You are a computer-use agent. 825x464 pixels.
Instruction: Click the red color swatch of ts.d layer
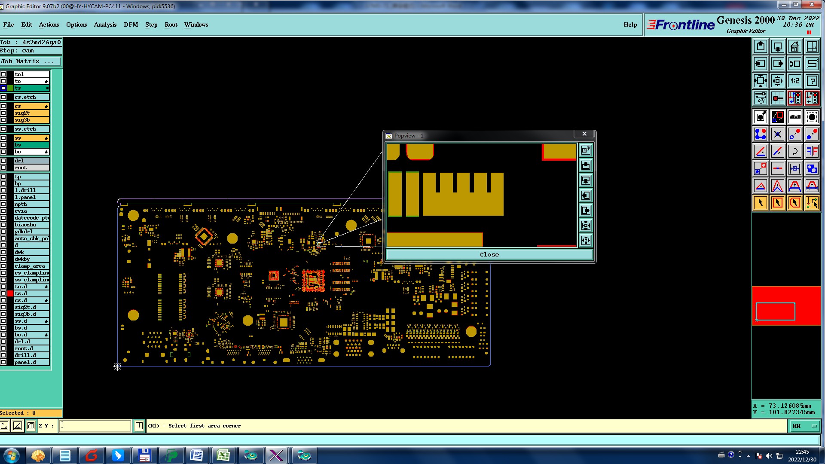[x=10, y=293]
